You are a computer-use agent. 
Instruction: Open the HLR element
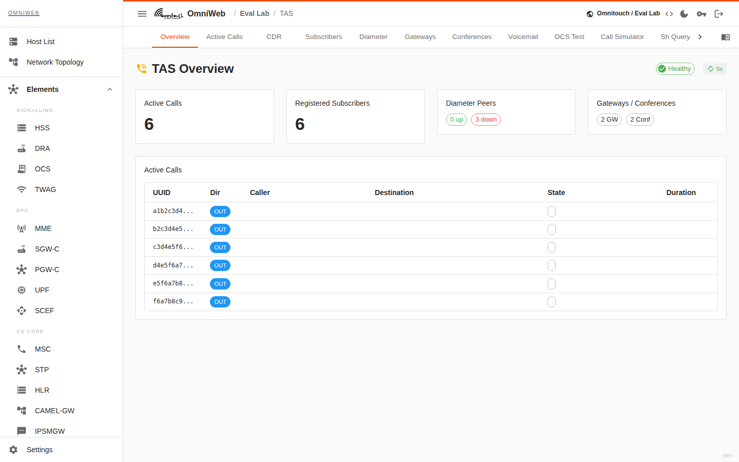(62, 390)
